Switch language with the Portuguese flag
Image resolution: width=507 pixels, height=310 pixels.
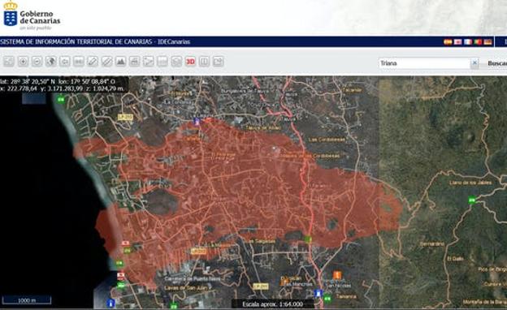478,42
